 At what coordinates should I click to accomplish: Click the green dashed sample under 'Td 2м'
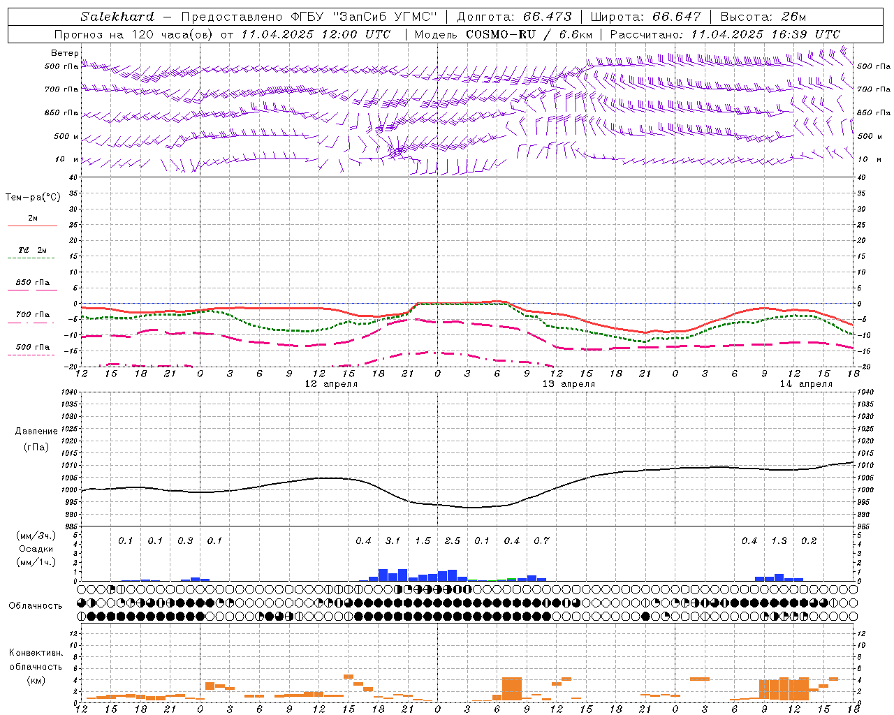[x=31, y=258]
